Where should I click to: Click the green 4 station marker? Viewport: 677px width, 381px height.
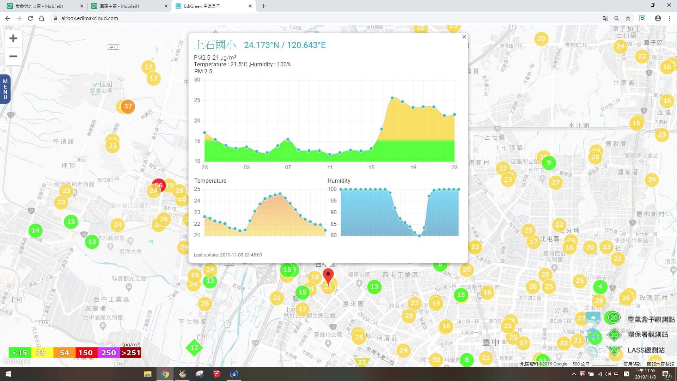point(600,286)
